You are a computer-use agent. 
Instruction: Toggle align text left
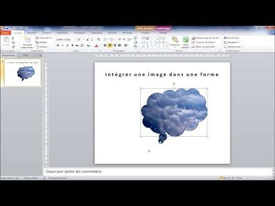(x=105, y=45)
